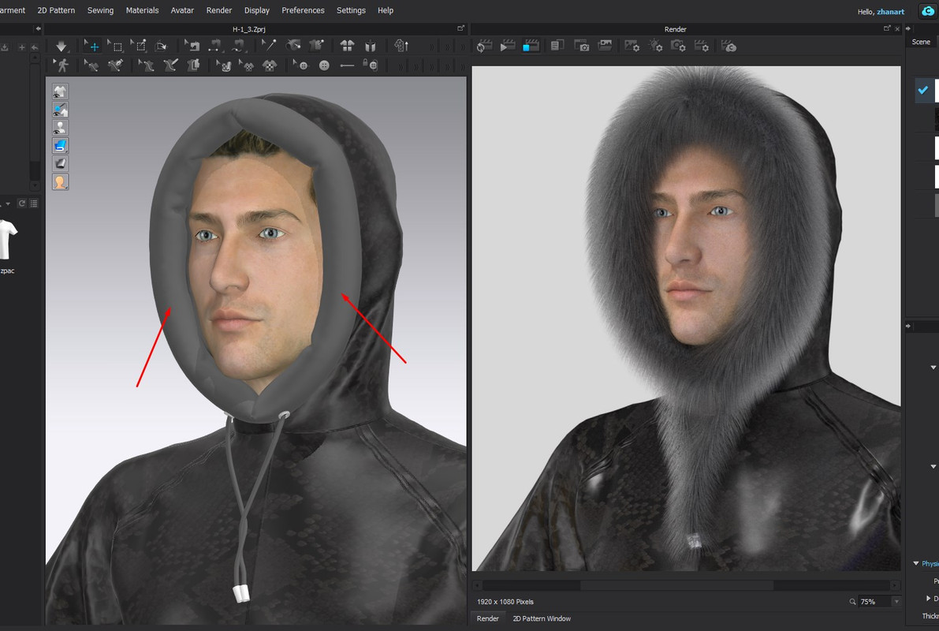Select the Render tab at bottom
Image resolution: width=939 pixels, height=631 pixels.
pyautogui.click(x=487, y=618)
